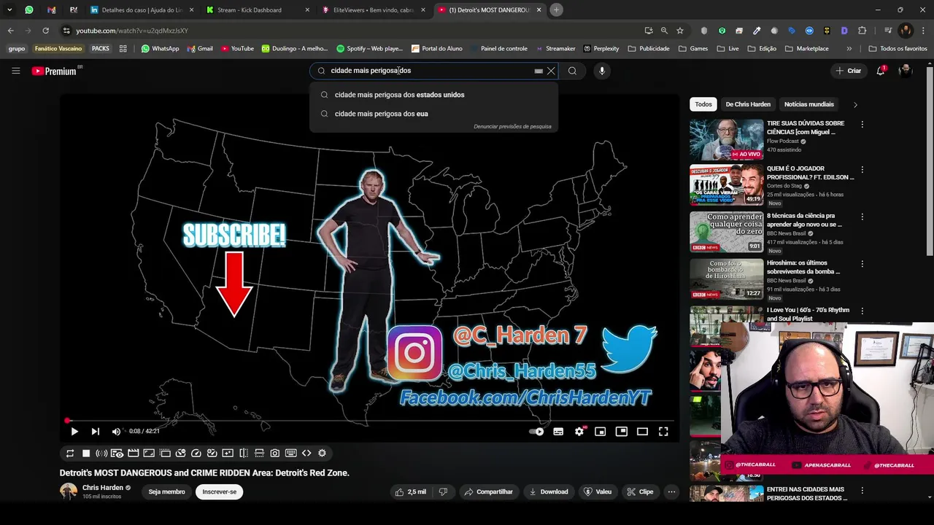
Task: Clear the search box with X
Action: click(551, 71)
